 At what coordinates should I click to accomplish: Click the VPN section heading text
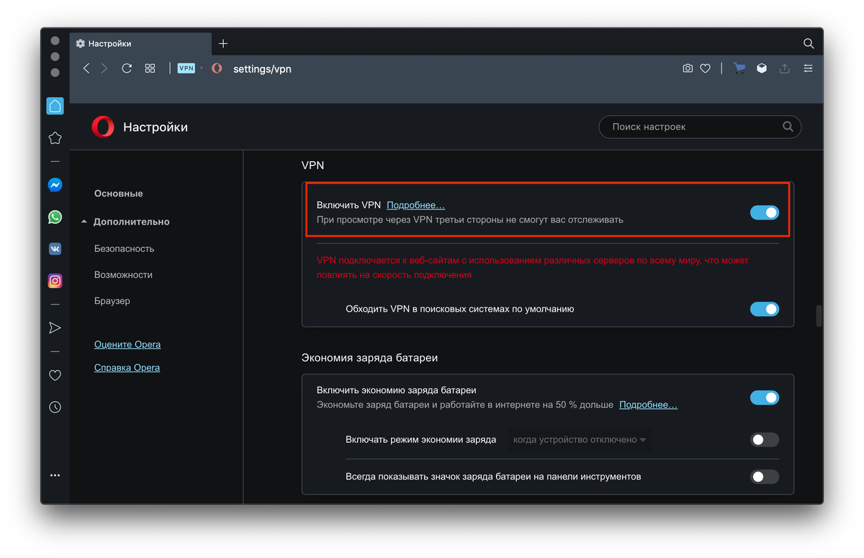click(x=313, y=165)
